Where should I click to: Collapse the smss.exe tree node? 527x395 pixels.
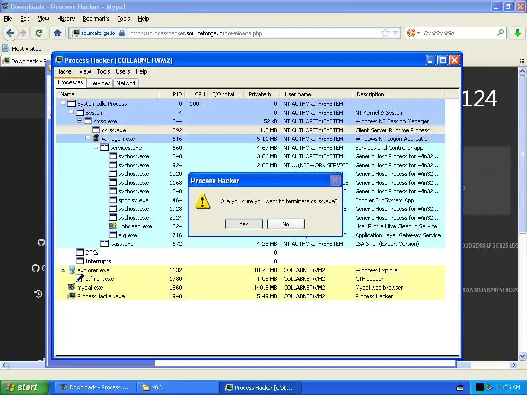[x=79, y=121]
